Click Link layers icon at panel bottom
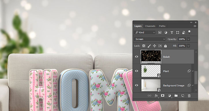Viewport: 209px width, 111px height. coord(149,96)
